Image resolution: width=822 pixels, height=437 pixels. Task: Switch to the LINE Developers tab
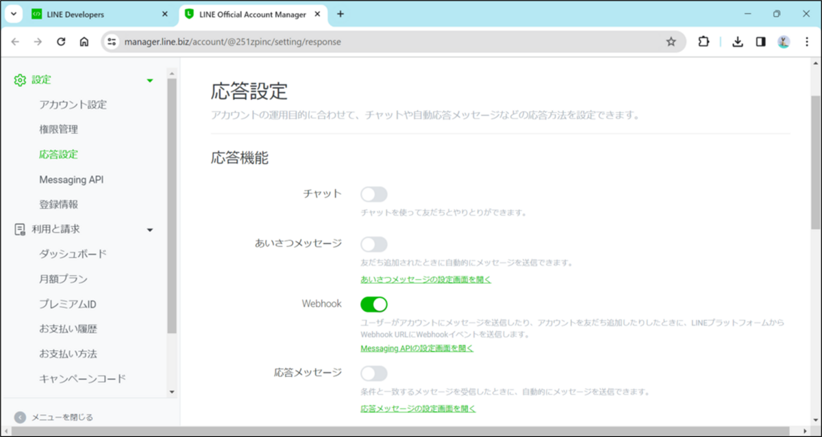coord(99,14)
